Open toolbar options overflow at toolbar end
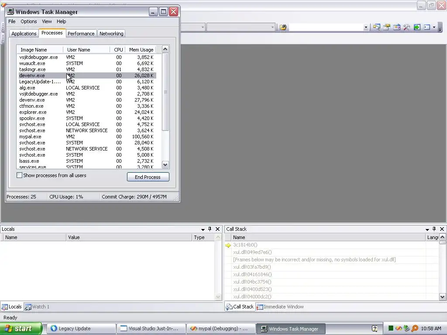Image resolution: width=447 pixels, height=335 pixels. click(x=440, y=28)
